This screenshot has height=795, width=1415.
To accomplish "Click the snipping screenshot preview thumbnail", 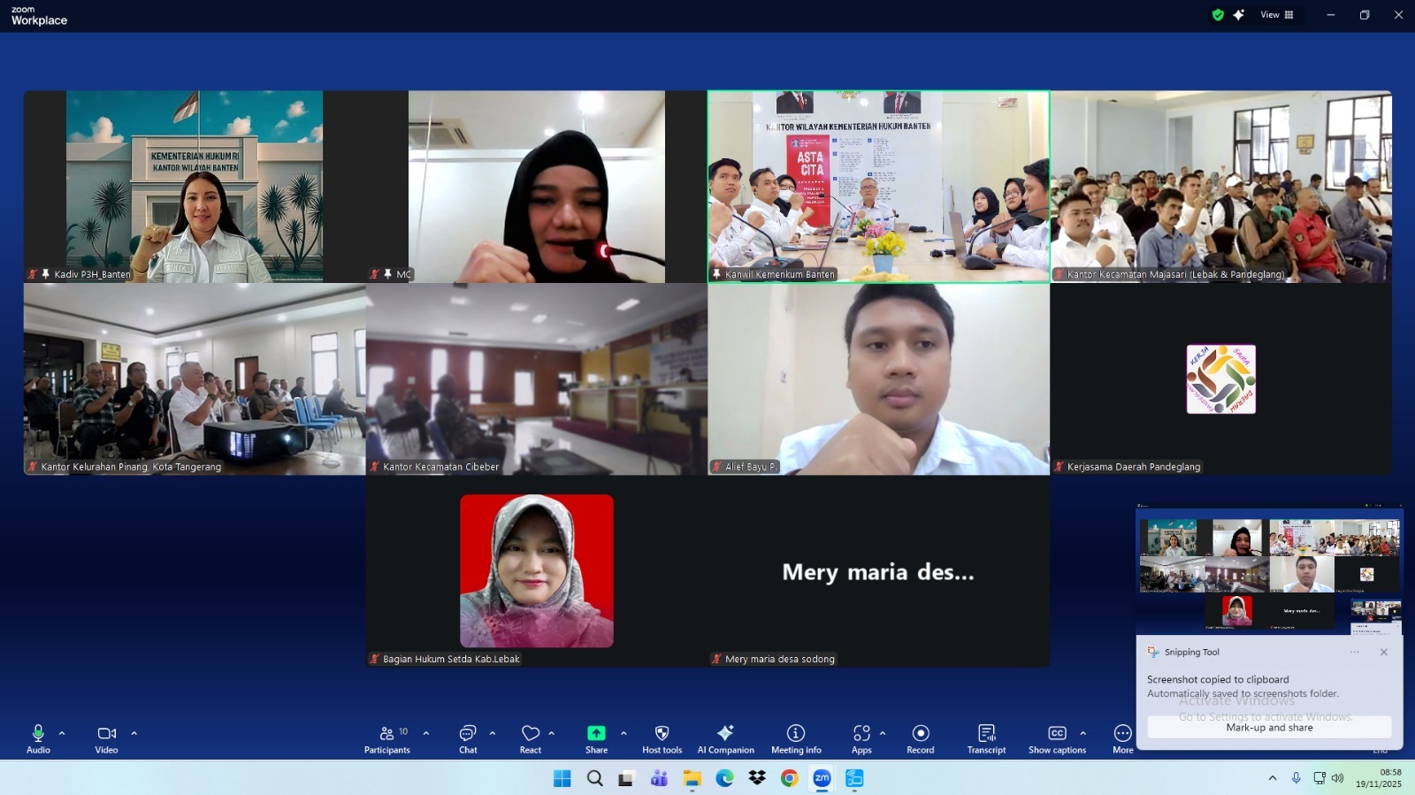I will point(1269,569).
